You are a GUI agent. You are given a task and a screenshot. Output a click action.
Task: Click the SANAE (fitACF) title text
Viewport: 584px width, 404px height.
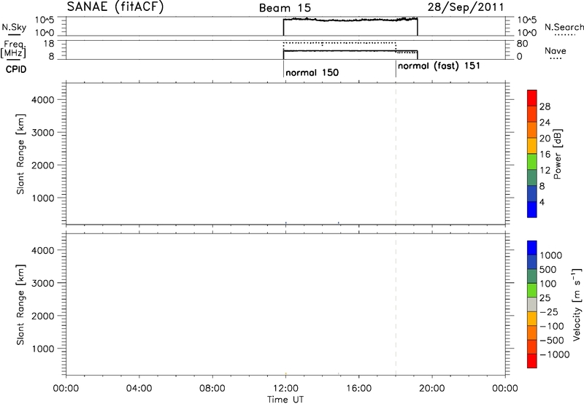click(115, 7)
